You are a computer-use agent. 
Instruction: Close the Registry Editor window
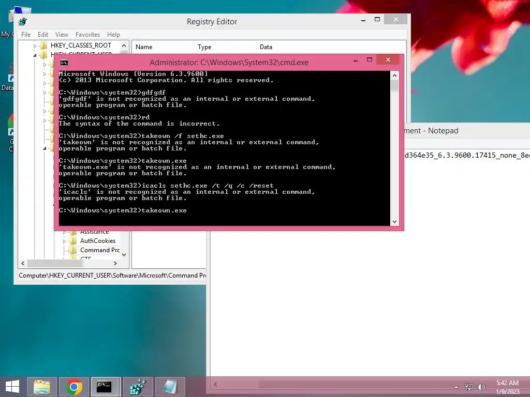[x=396, y=19]
